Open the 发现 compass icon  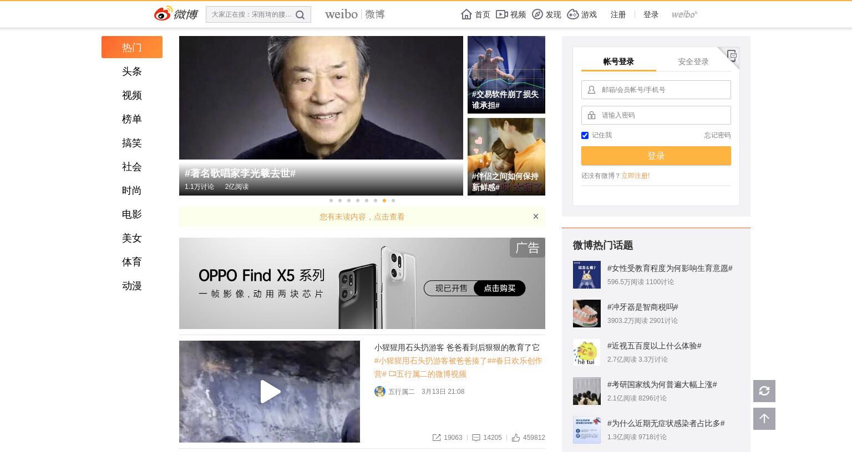pos(537,14)
